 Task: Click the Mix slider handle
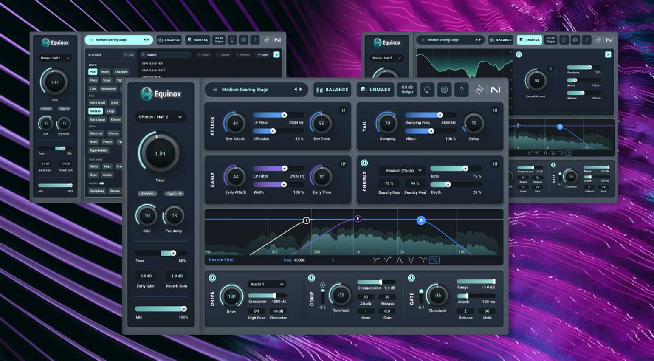pyautogui.click(x=184, y=309)
